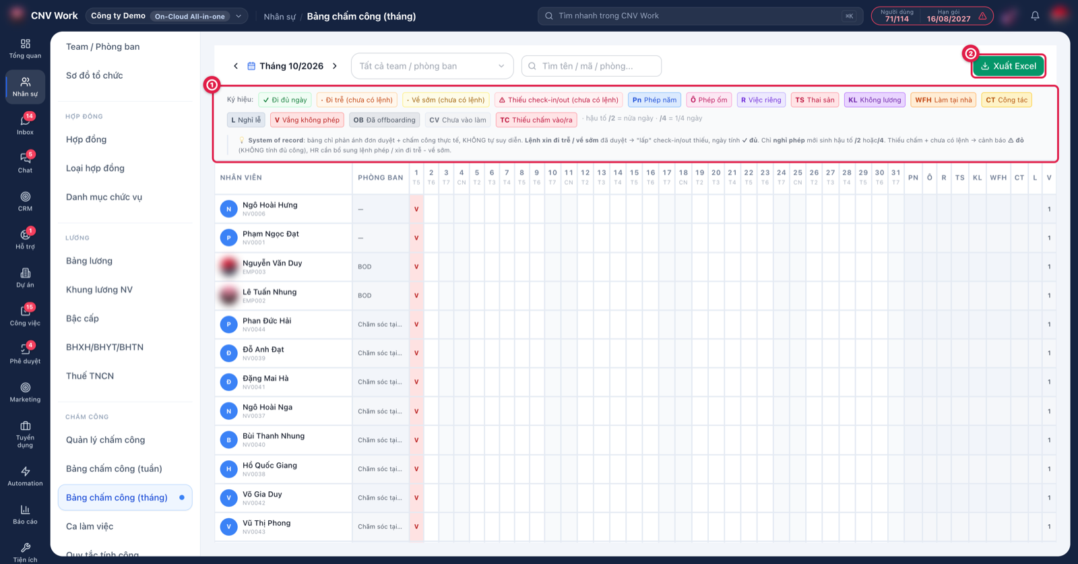The width and height of the screenshot is (1078, 564).
Task: Go to CRM module
Action: click(25, 201)
